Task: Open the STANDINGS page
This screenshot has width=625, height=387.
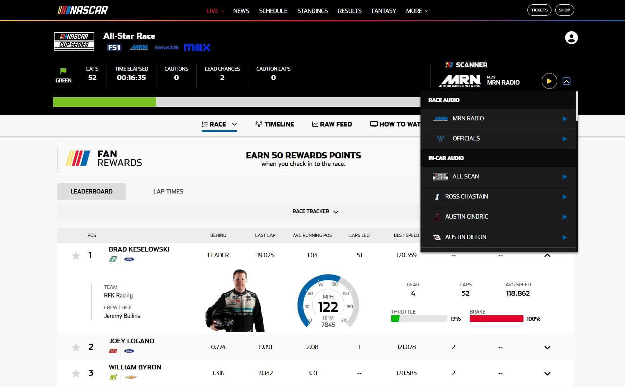Action: click(312, 11)
